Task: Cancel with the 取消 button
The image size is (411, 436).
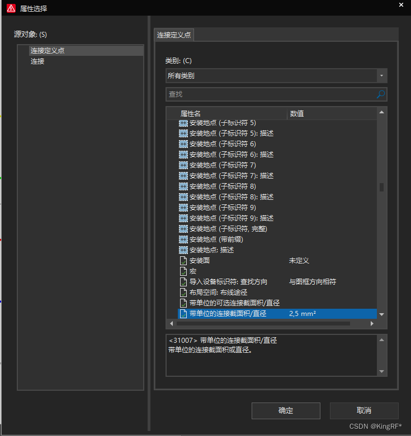Action: pyautogui.click(x=364, y=410)
